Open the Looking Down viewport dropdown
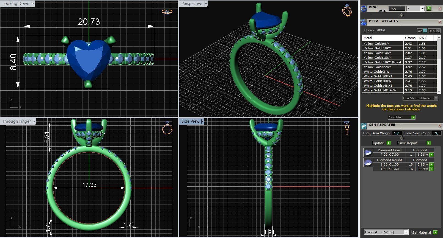Image resolution: width=443 pixels, height=238 pixels. (x=33, y=4)
